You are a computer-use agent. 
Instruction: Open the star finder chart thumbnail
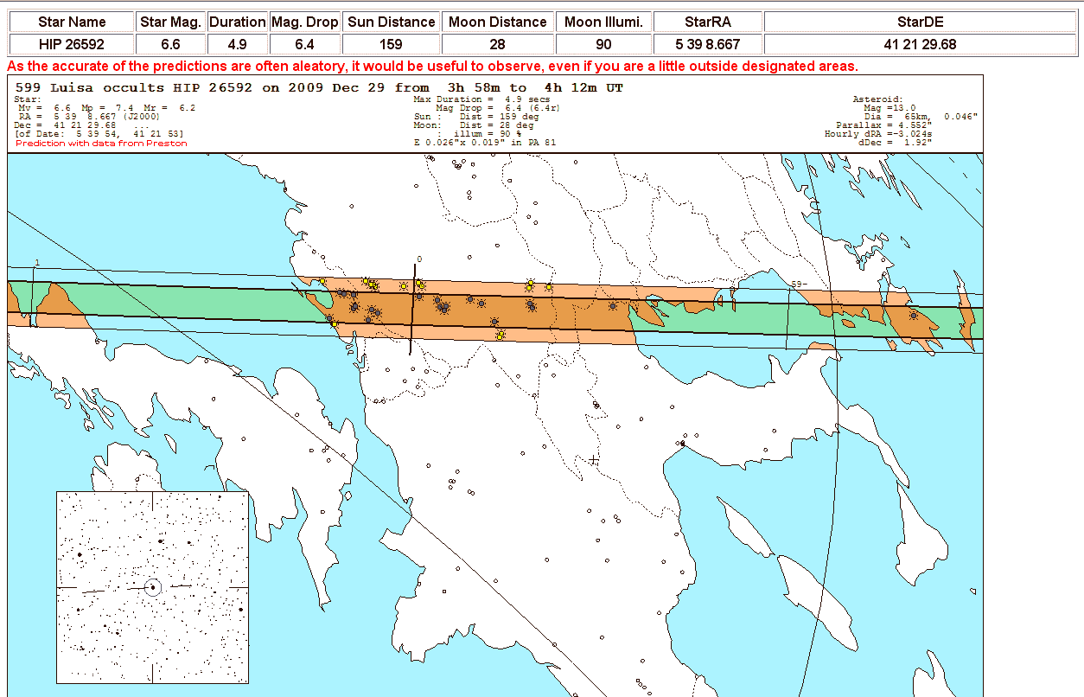(152, 587)
